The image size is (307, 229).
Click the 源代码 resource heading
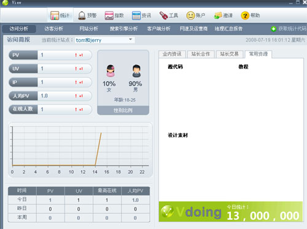coord(175,67)
